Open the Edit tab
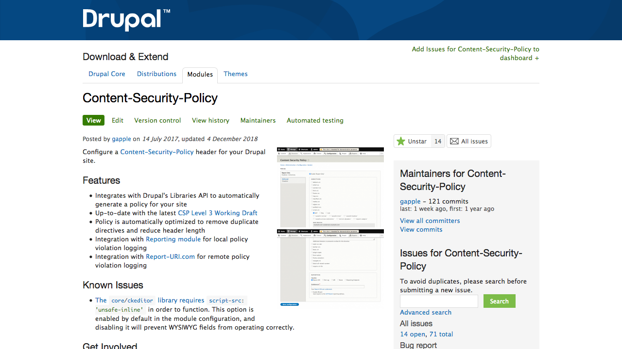Screen dimensions: 622x349 tap(118, 120)
